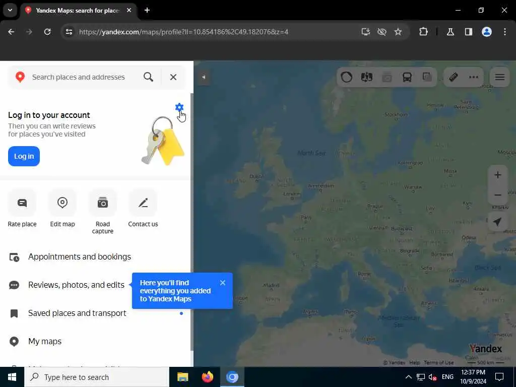Image resolution: width=516 pixels, height=387 pixels.
Task: Toggle the traffic layer on map
Action: pos(347,77)
